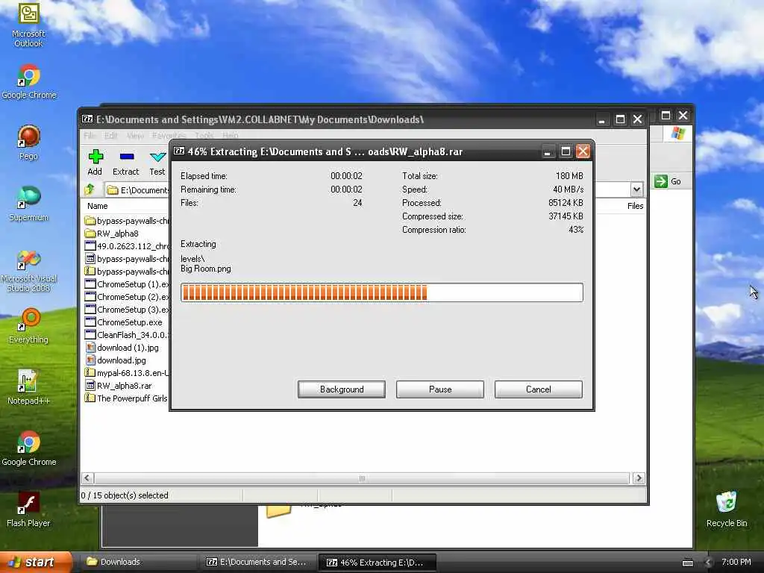Go up one folder level arrow icon
Image resolution: width=764 pixels, height=573 pixels.
click(90, 190)
